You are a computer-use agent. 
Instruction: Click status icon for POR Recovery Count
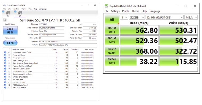[x=5, y=85]
